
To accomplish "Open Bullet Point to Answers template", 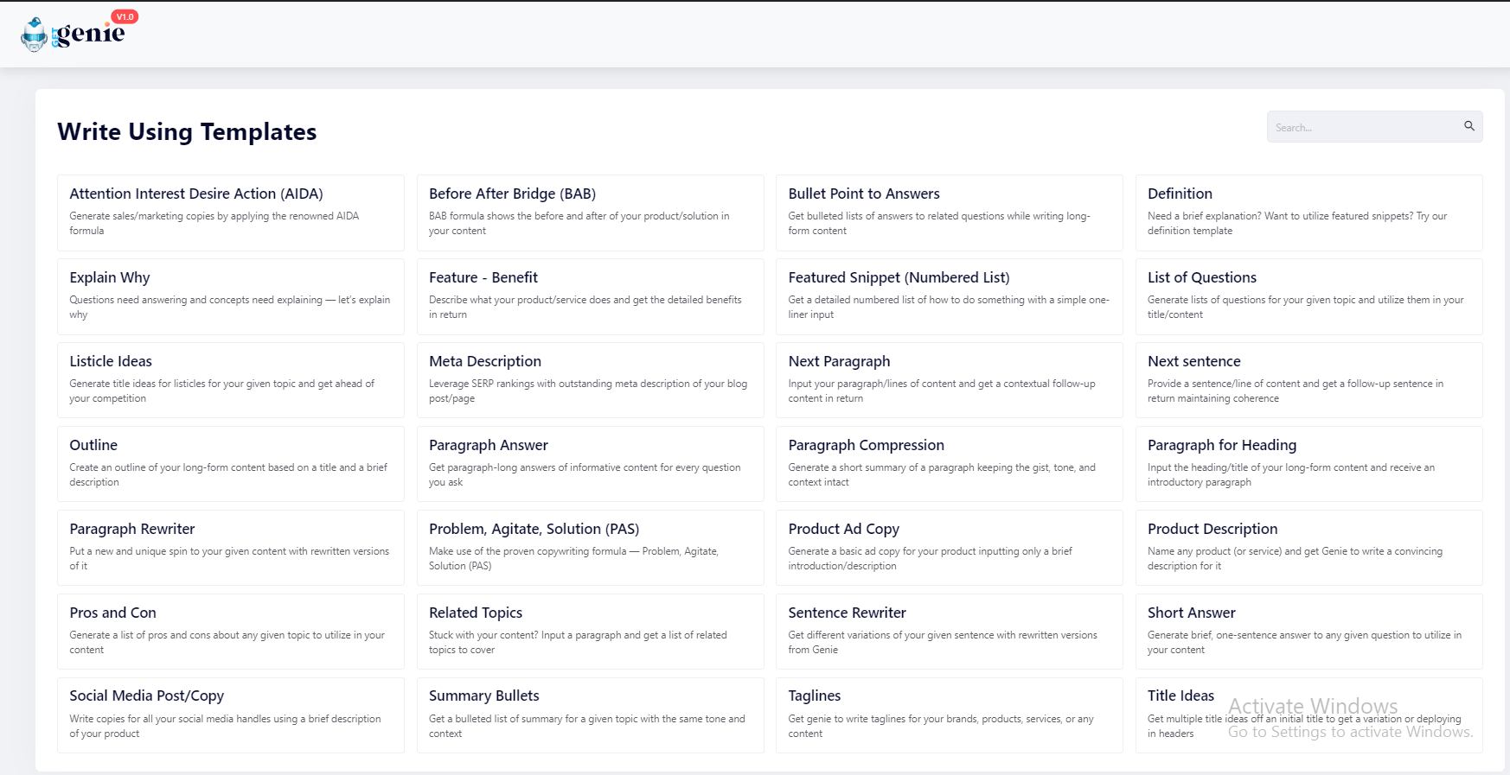I will click(x=949, y=213).
